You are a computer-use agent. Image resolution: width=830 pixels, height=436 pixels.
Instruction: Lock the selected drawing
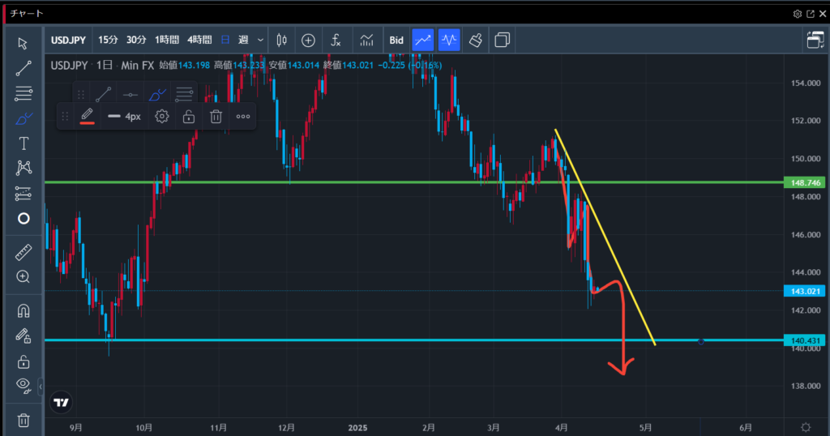(188, 117)
